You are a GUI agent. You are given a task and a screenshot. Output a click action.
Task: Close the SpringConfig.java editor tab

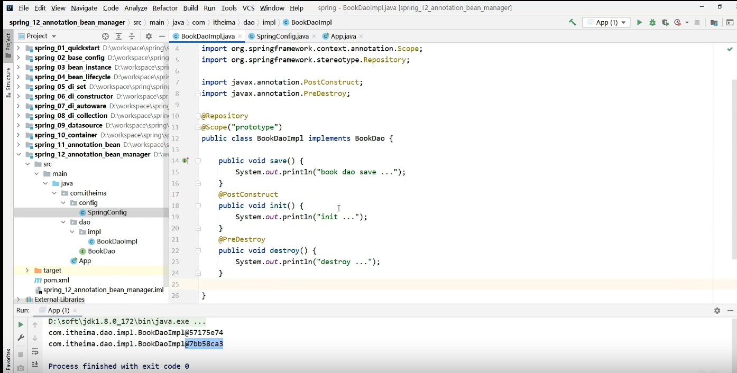coord(314,36)
